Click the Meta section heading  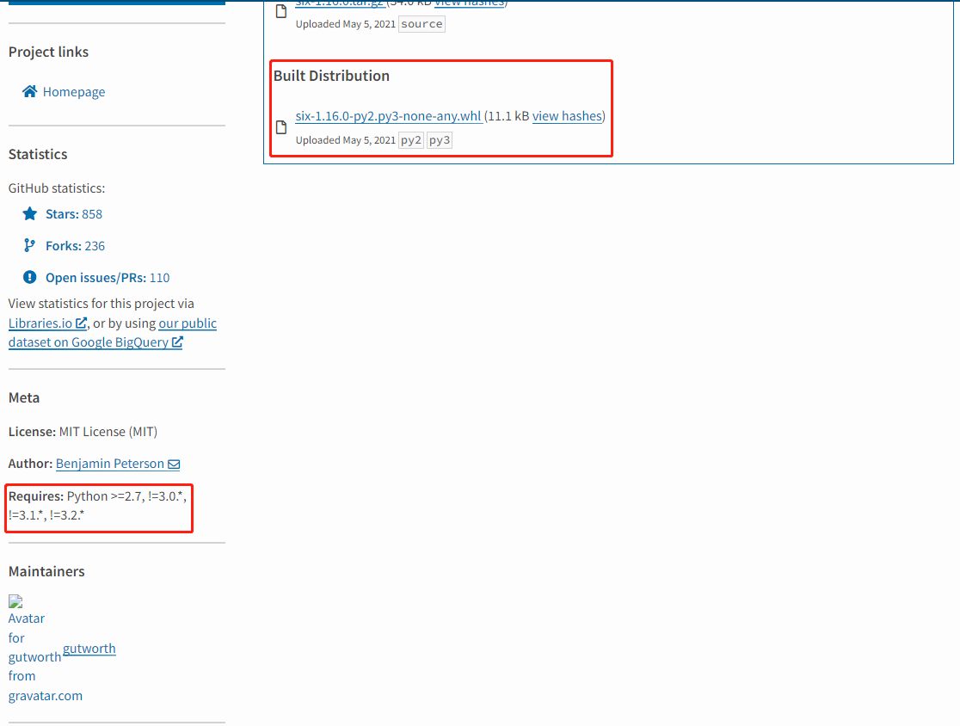pos(24,398)
